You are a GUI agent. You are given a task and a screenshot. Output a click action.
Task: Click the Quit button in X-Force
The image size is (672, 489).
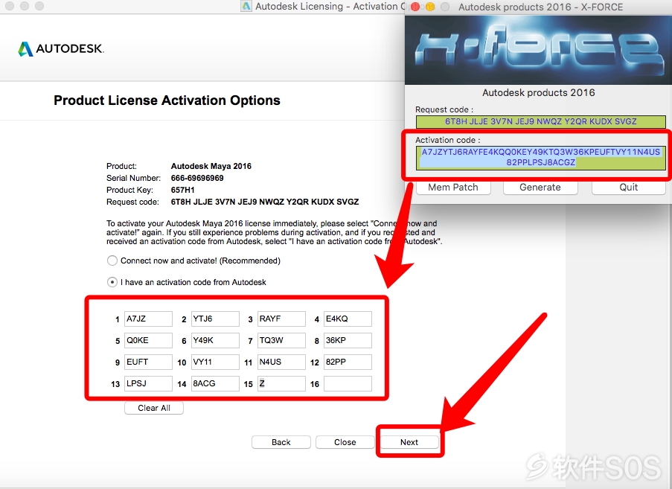(629, 188)
